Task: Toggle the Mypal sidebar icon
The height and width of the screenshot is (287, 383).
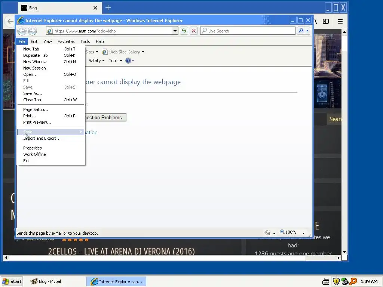Action: [x=326, y=21]
